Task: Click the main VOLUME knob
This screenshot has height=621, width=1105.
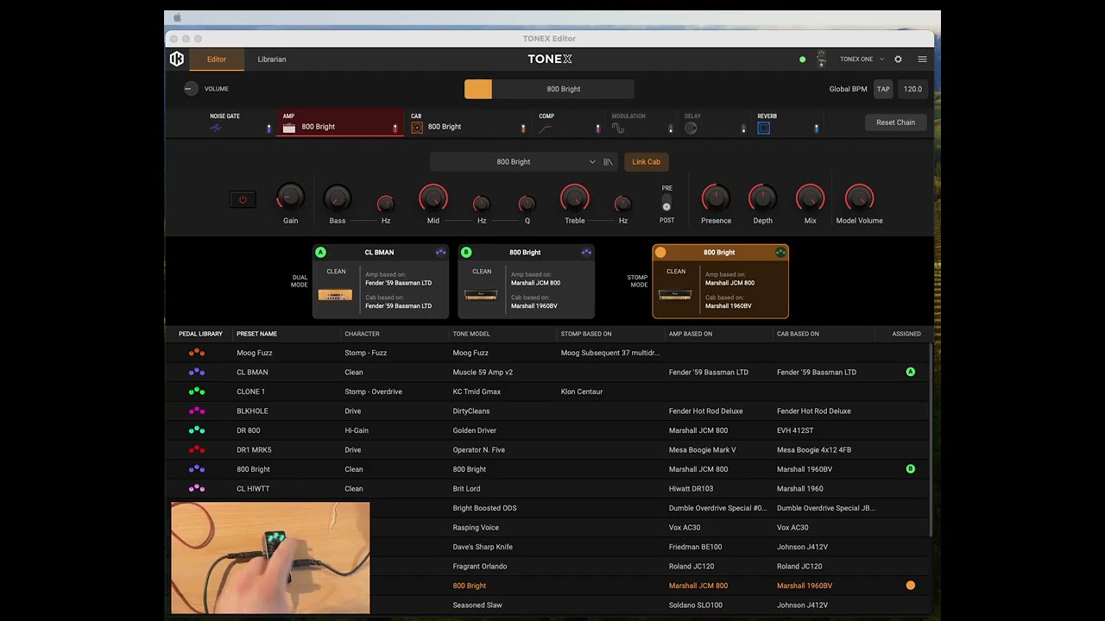Action: coord(191,89)
